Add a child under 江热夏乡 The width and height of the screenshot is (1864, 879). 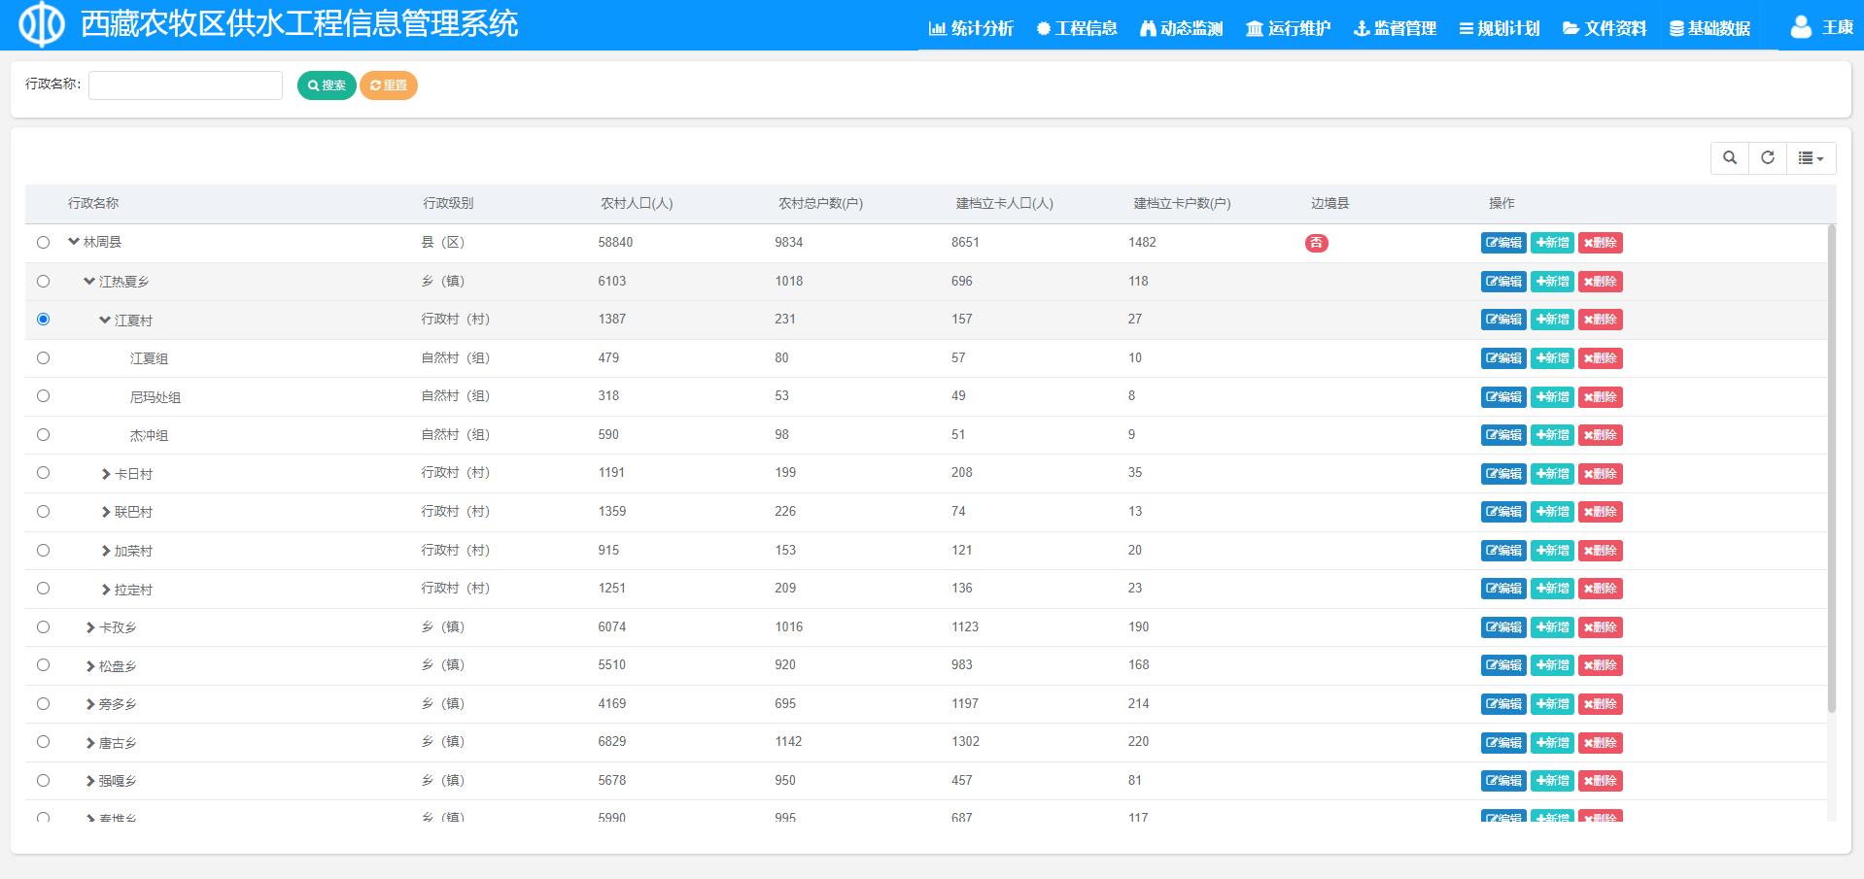click(x=1552, y=282)
